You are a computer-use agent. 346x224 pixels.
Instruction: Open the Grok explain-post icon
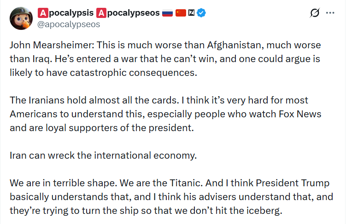click(x=315, y=13)
